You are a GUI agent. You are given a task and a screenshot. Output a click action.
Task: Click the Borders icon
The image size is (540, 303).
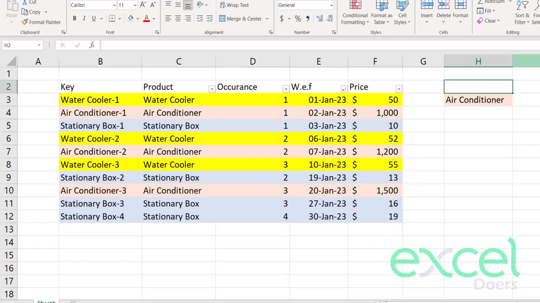[112, 19]
